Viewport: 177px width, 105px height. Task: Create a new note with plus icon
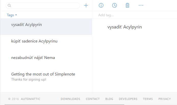click(86, 5)
